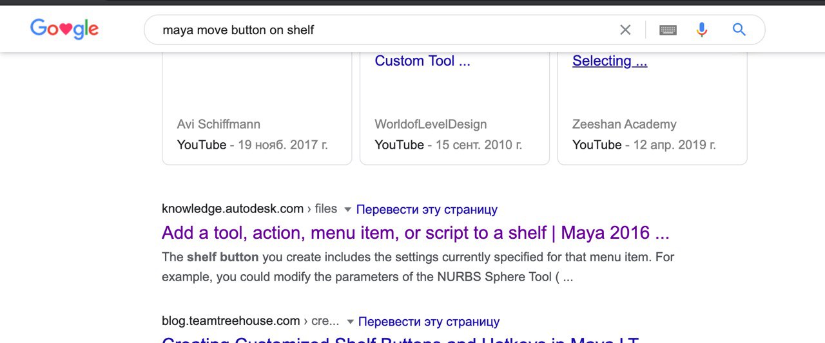This screenshot has height=343, width=825.
Task: Clear the search query with X icon
Action: [625, 30]
